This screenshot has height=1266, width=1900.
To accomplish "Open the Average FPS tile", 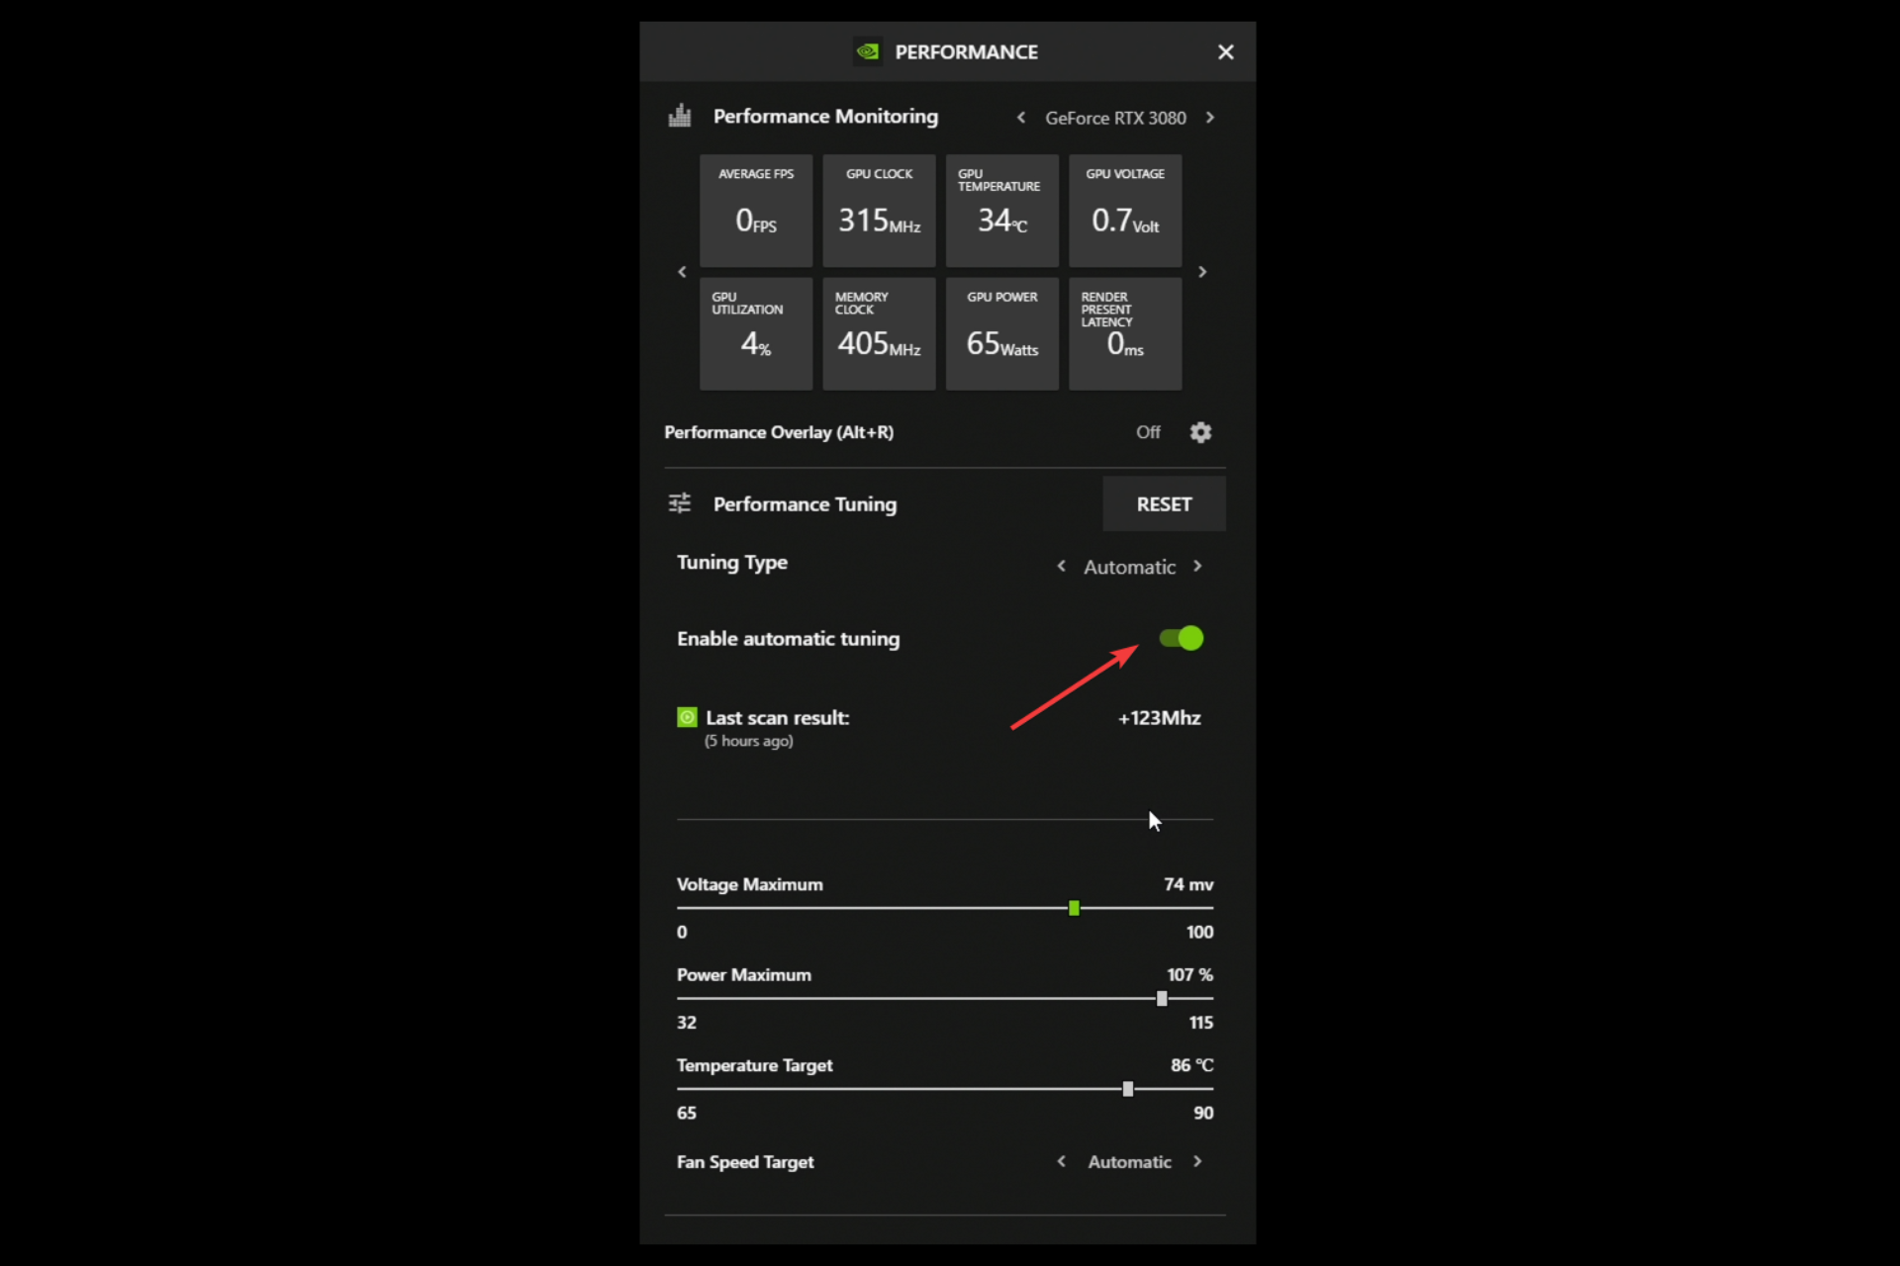I will [756, 211].
